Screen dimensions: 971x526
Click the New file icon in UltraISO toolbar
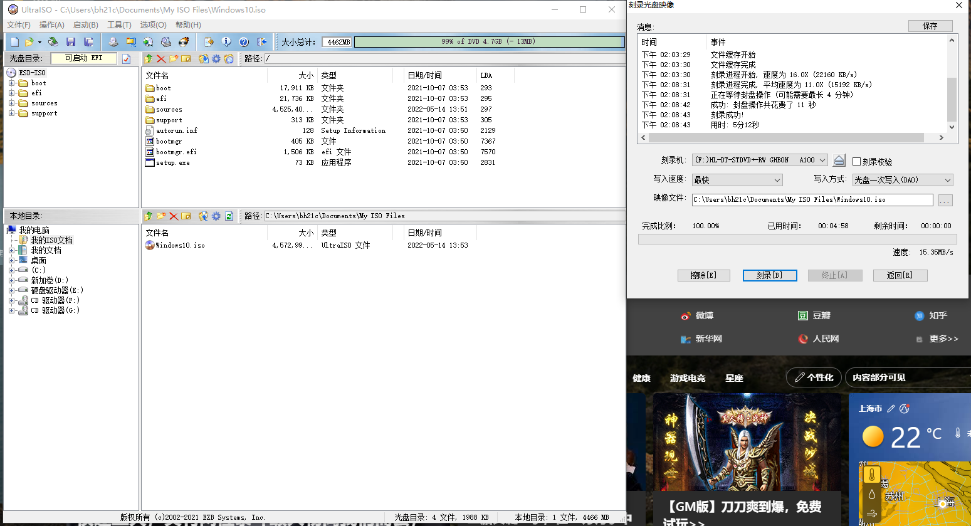pyautogui.click(x=15, y=42)
